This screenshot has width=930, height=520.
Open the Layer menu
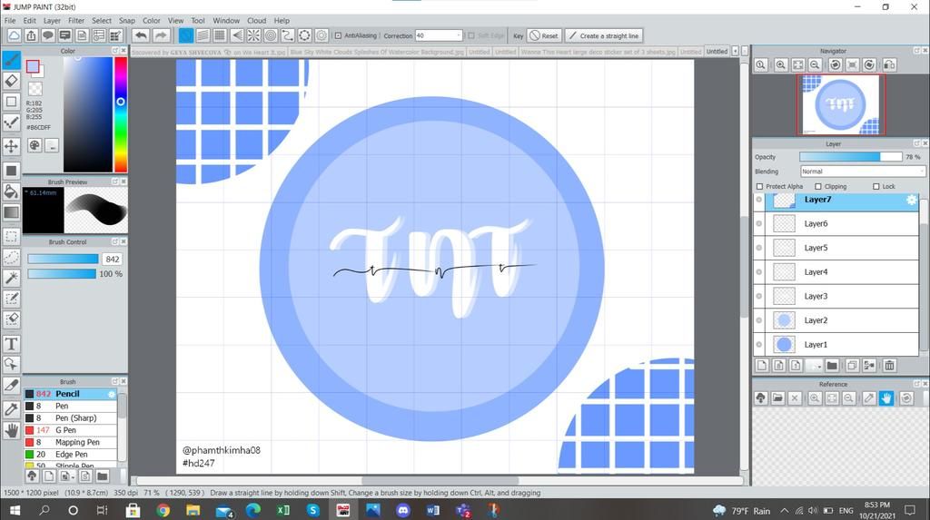tap(52, 20)
